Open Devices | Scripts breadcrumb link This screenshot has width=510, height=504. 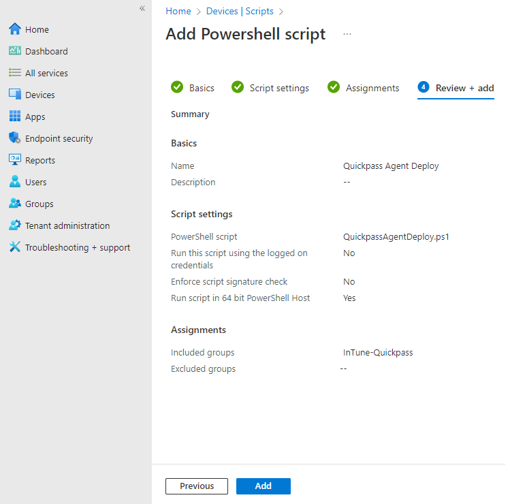click(240, 11)
